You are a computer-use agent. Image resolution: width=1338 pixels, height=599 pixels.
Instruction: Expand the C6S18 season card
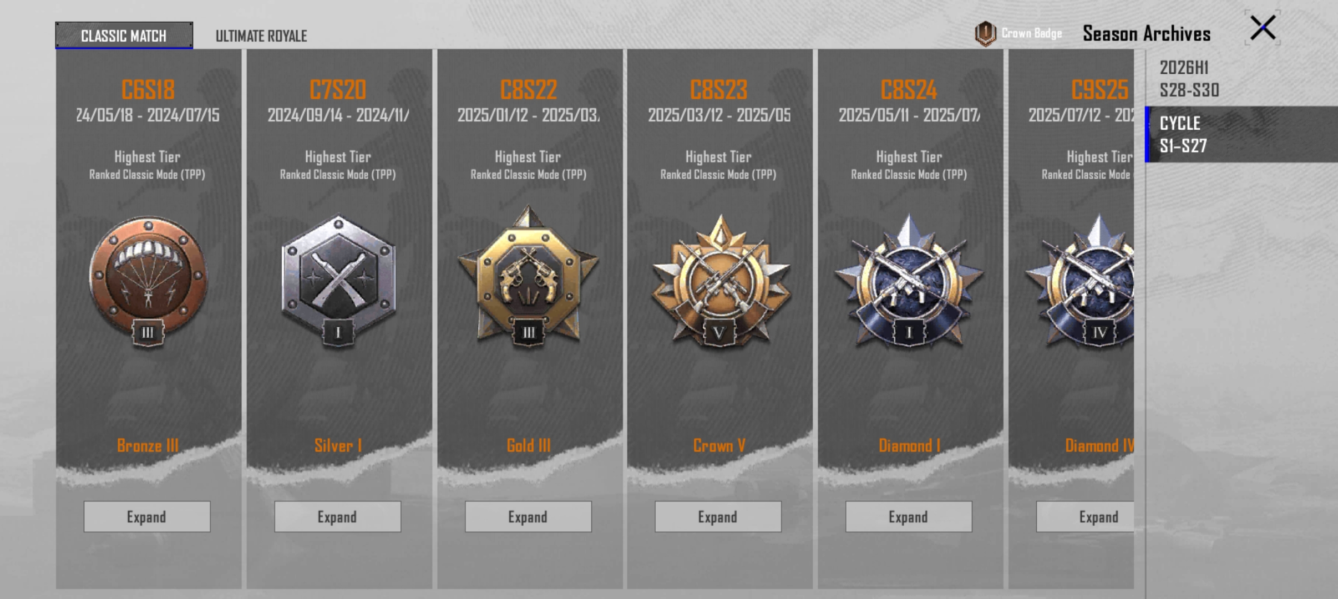coord(147,517)
